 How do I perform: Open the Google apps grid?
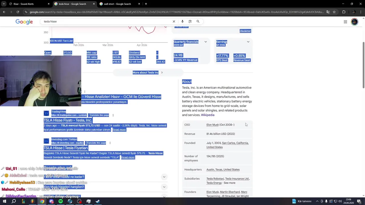[345, 22]
